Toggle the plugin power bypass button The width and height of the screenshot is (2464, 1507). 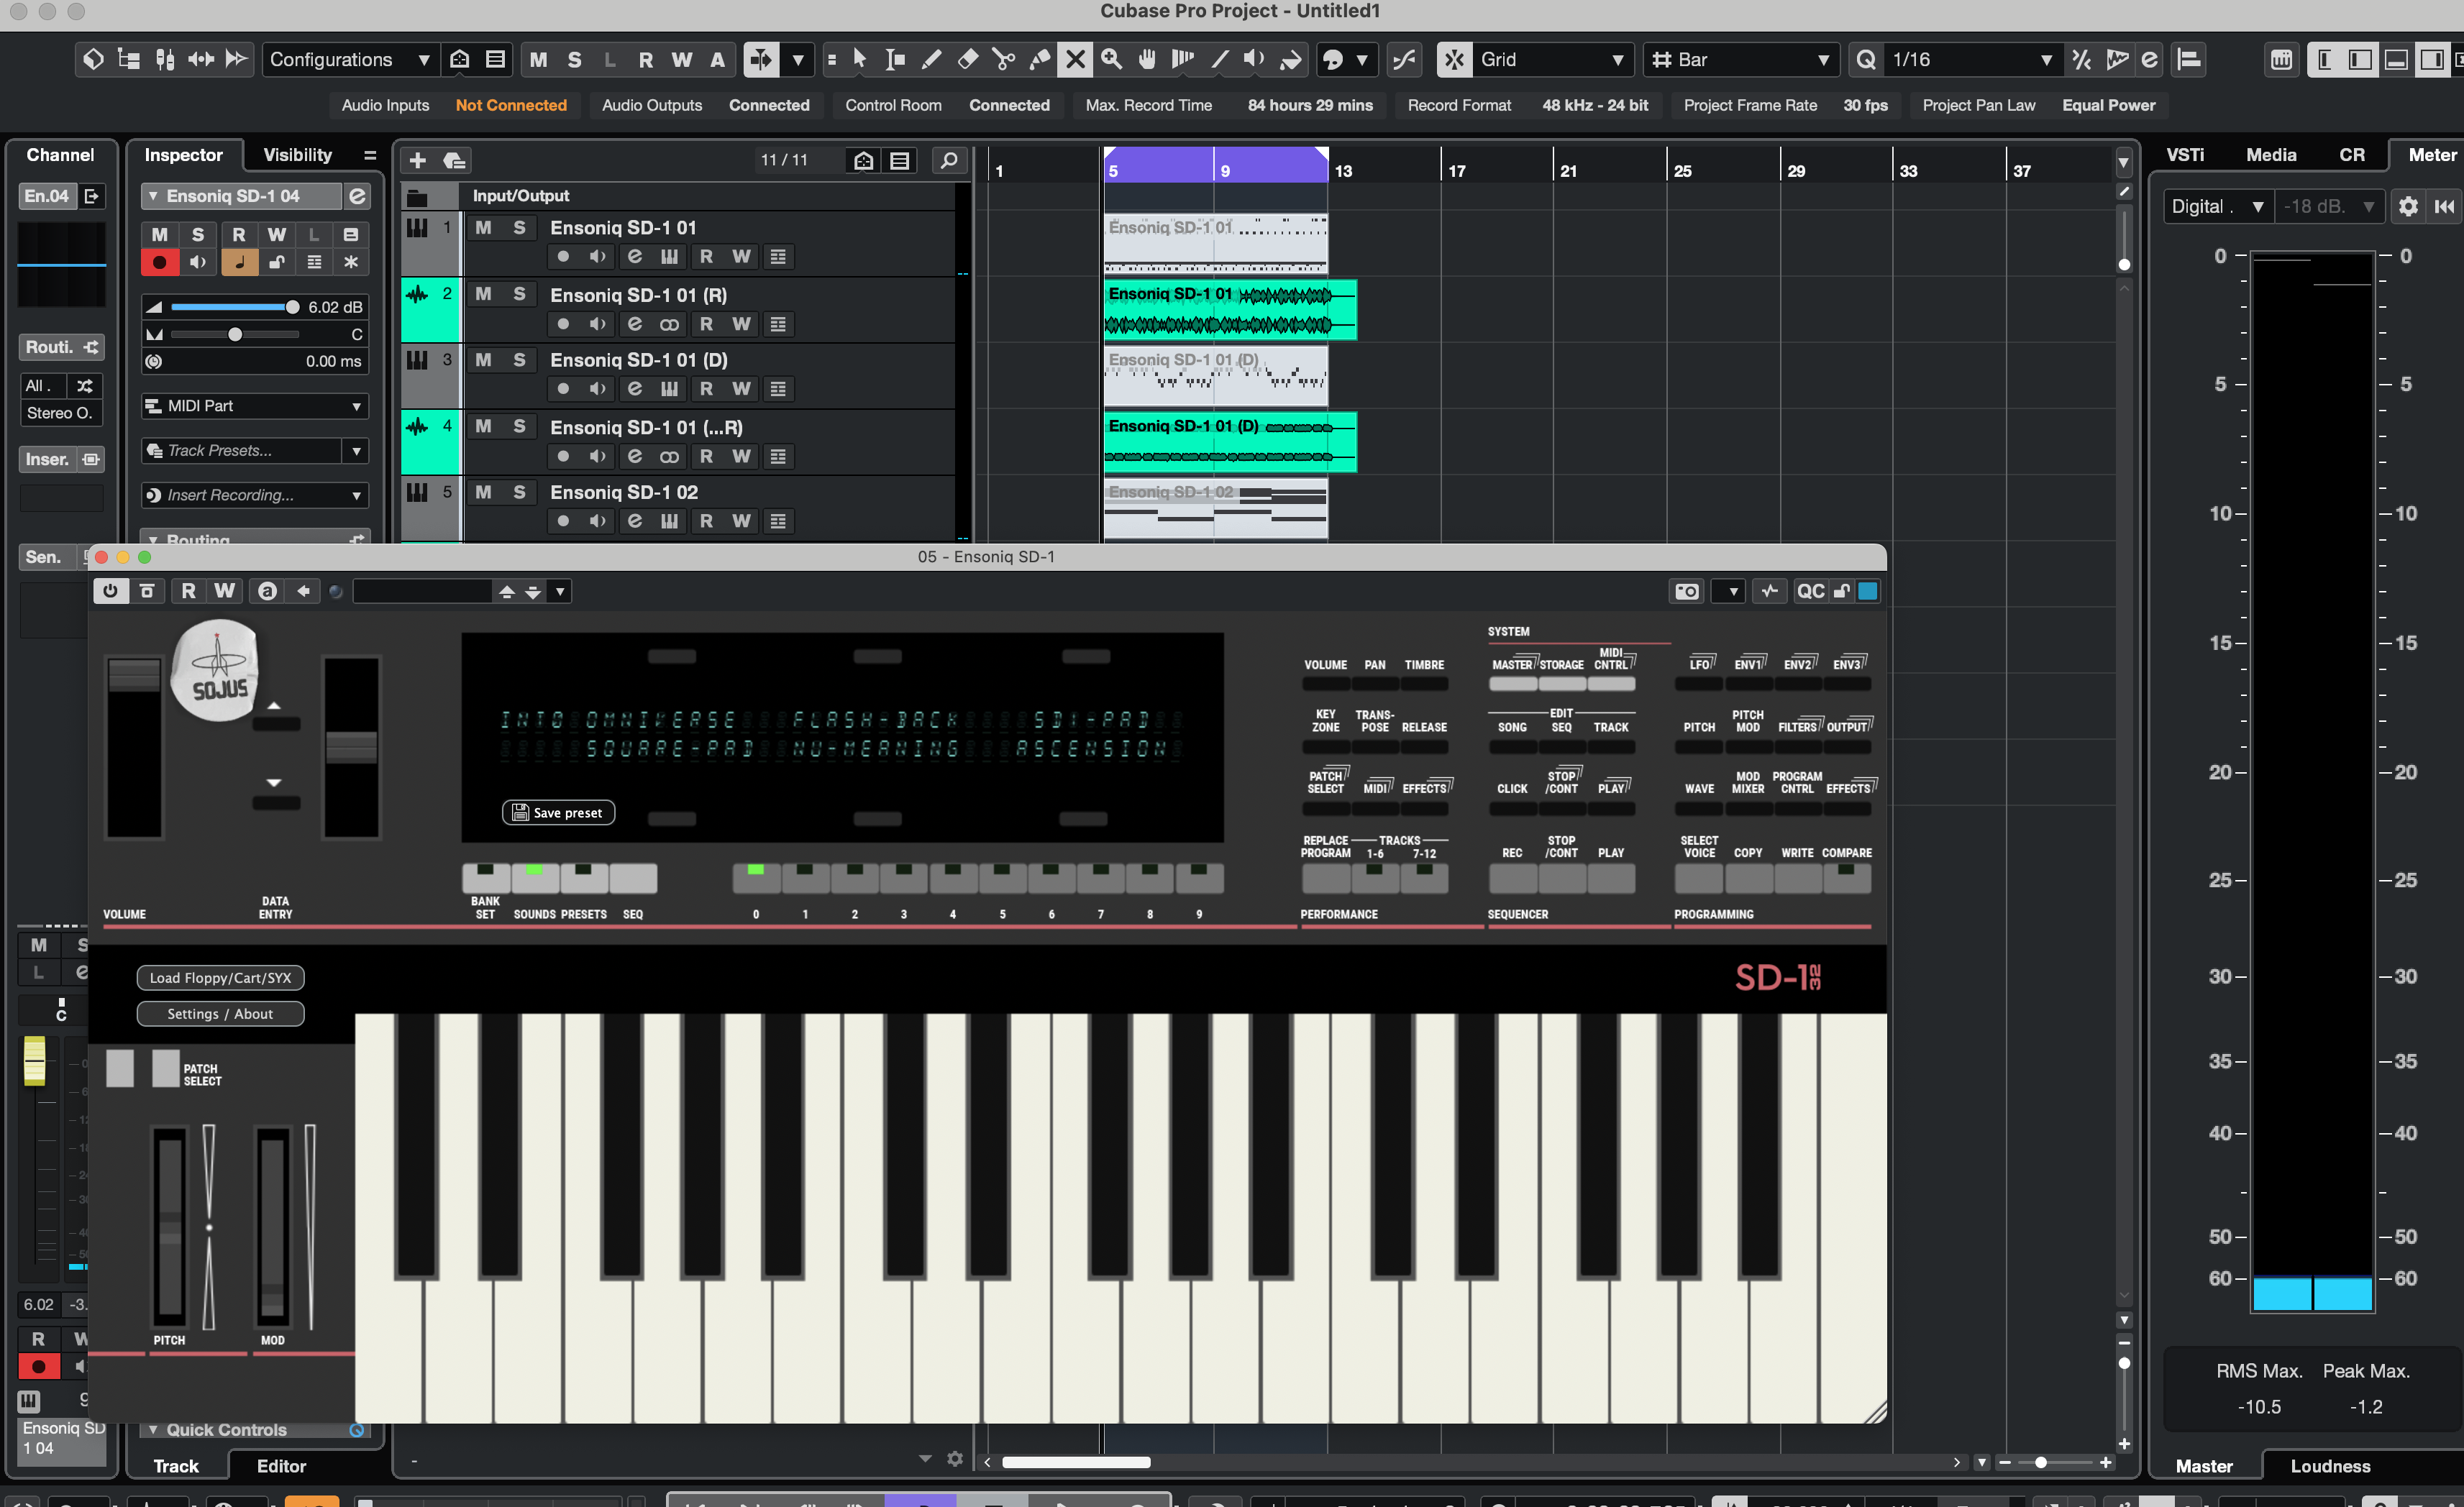110,591
